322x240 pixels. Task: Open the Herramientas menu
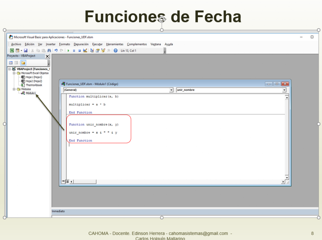(x=114, y=44)
